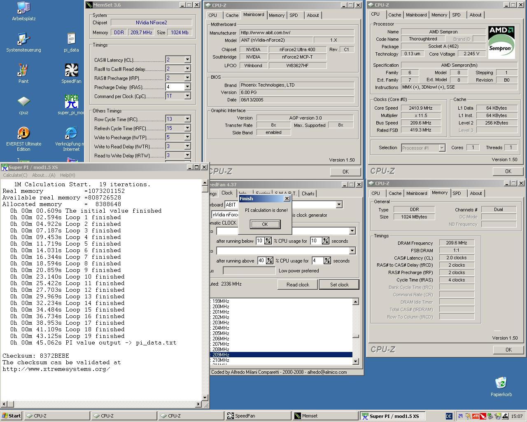527x422 pixels.
Task: Click the 4 seconds stepper in SpeedFan
Action: point(327,260)
